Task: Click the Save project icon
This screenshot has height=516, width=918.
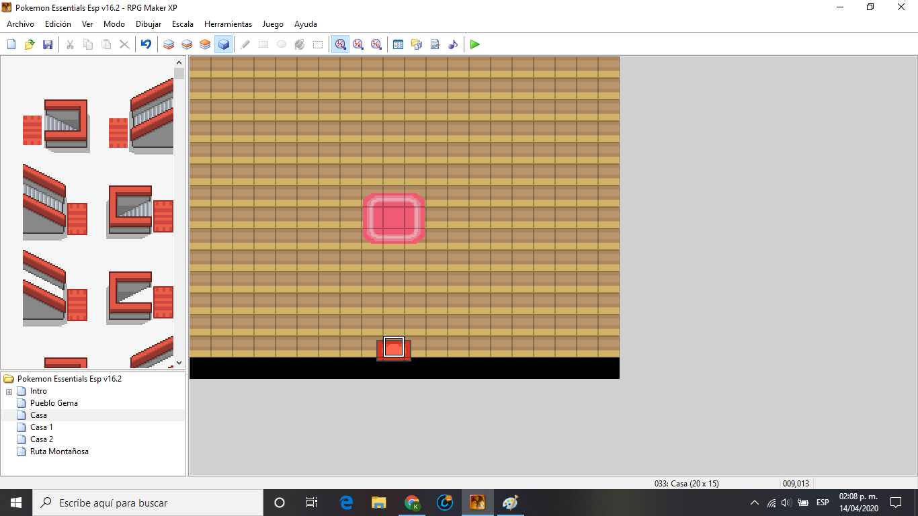Action: 48,44
